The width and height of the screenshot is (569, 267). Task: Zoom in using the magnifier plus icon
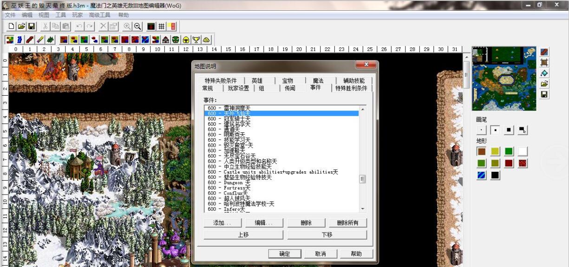[127, 26]
